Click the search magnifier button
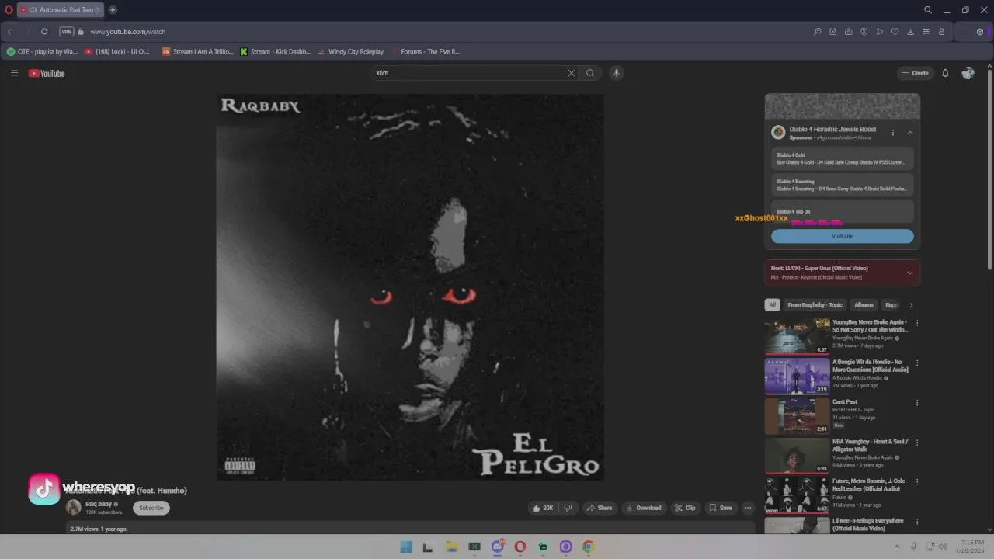Viewport: 994px width, 559px height. click(x=590, y=73)
